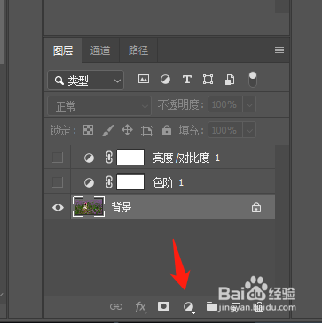This screenshot has height=323, width=322.
Task: Click the 不透明度 100% value field
Action: click(x=225, y=104)
